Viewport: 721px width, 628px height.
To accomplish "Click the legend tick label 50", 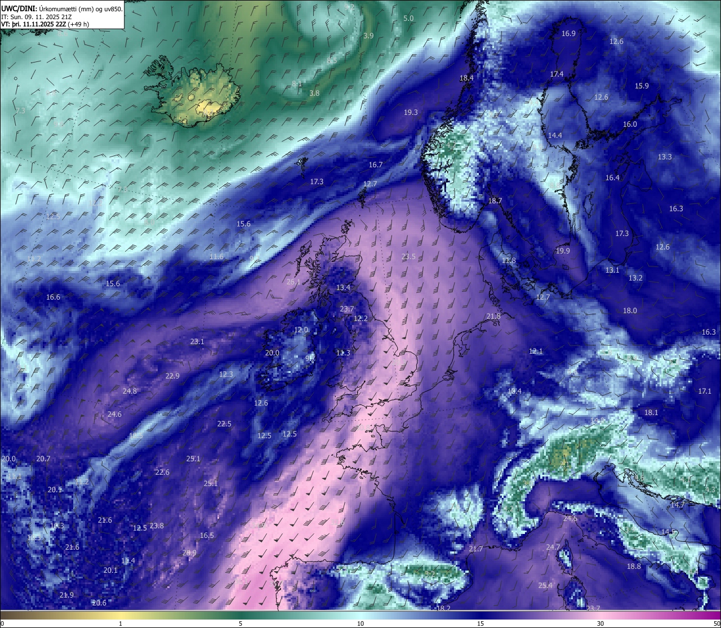I will click(716, 623).
